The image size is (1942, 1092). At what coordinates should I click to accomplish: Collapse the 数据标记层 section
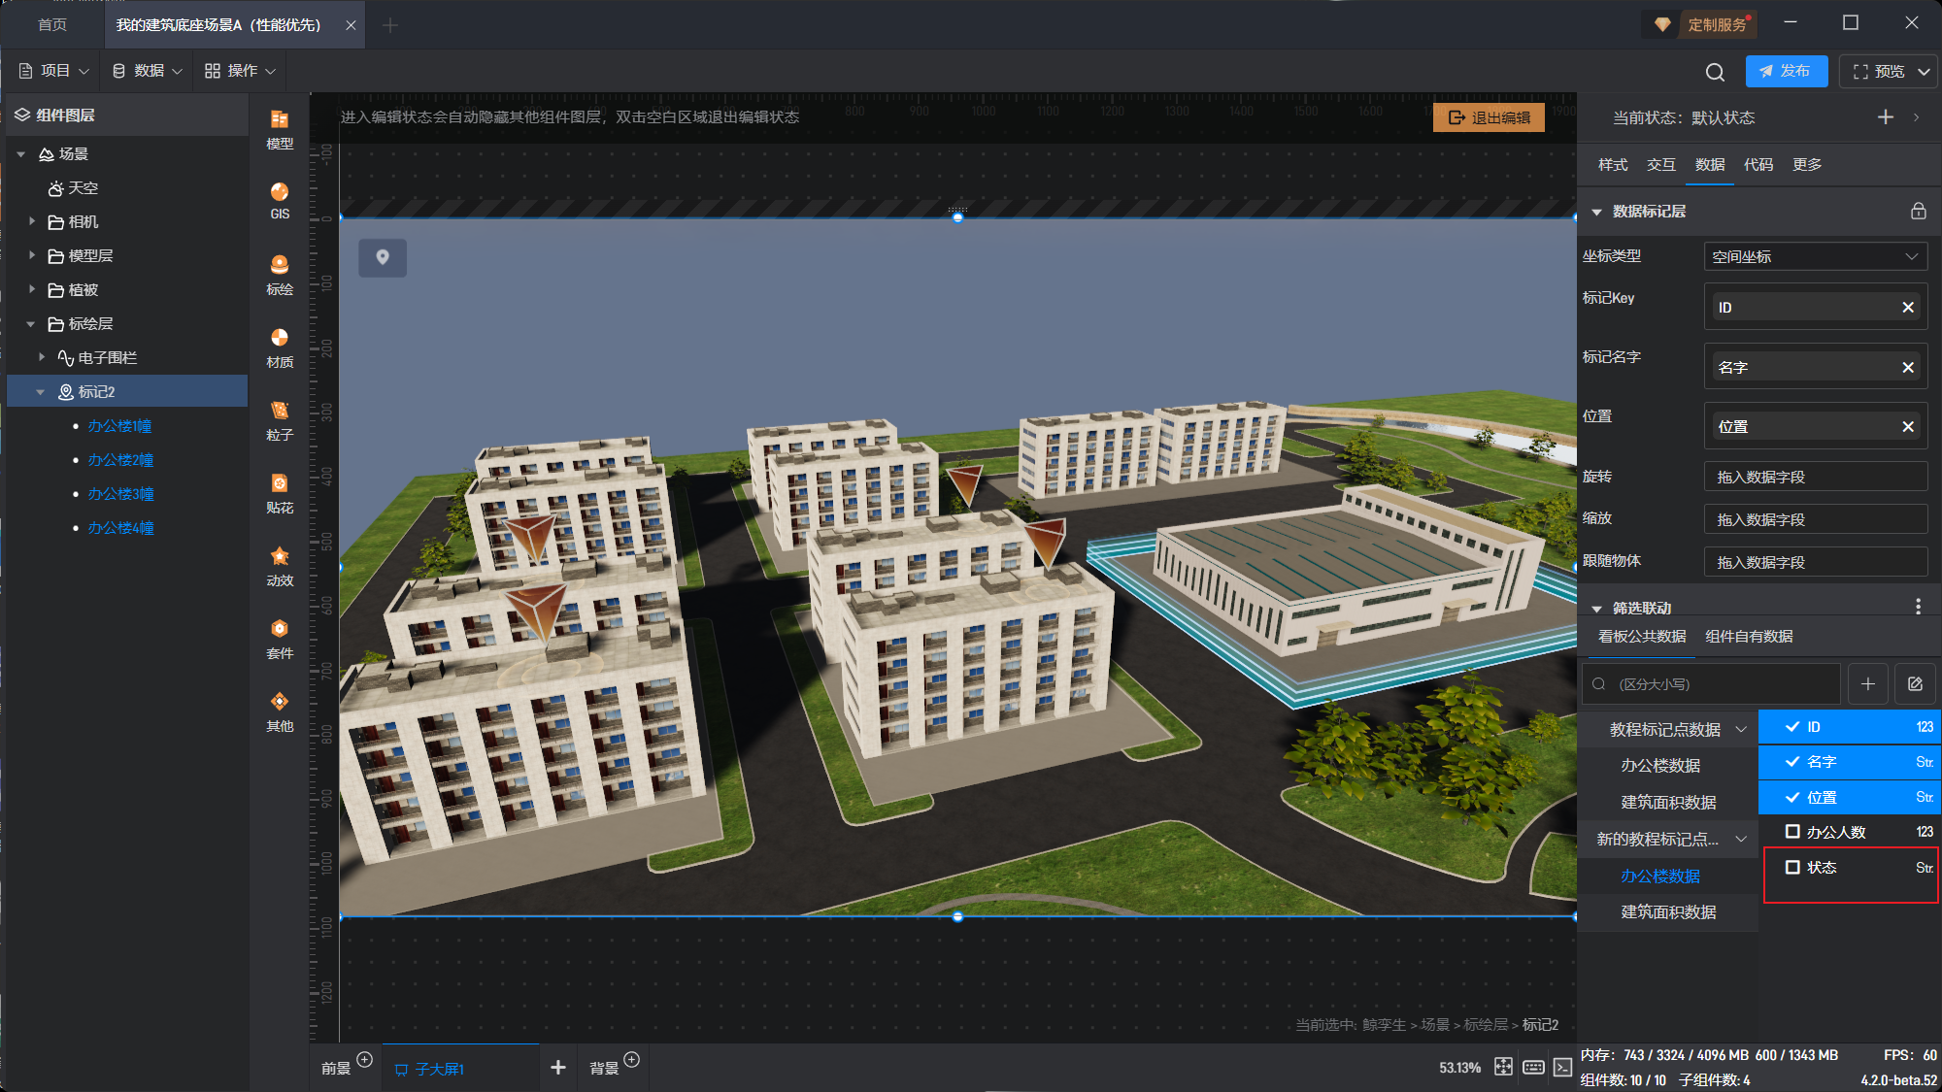[x=1596, y=212]
